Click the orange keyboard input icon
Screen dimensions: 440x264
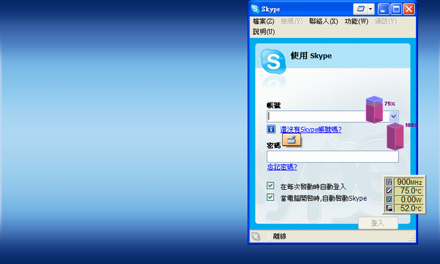pyautogui.click(x=291, y=140)
